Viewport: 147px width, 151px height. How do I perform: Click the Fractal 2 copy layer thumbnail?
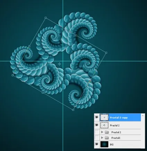pyautogui.click(x=104, y=117)
